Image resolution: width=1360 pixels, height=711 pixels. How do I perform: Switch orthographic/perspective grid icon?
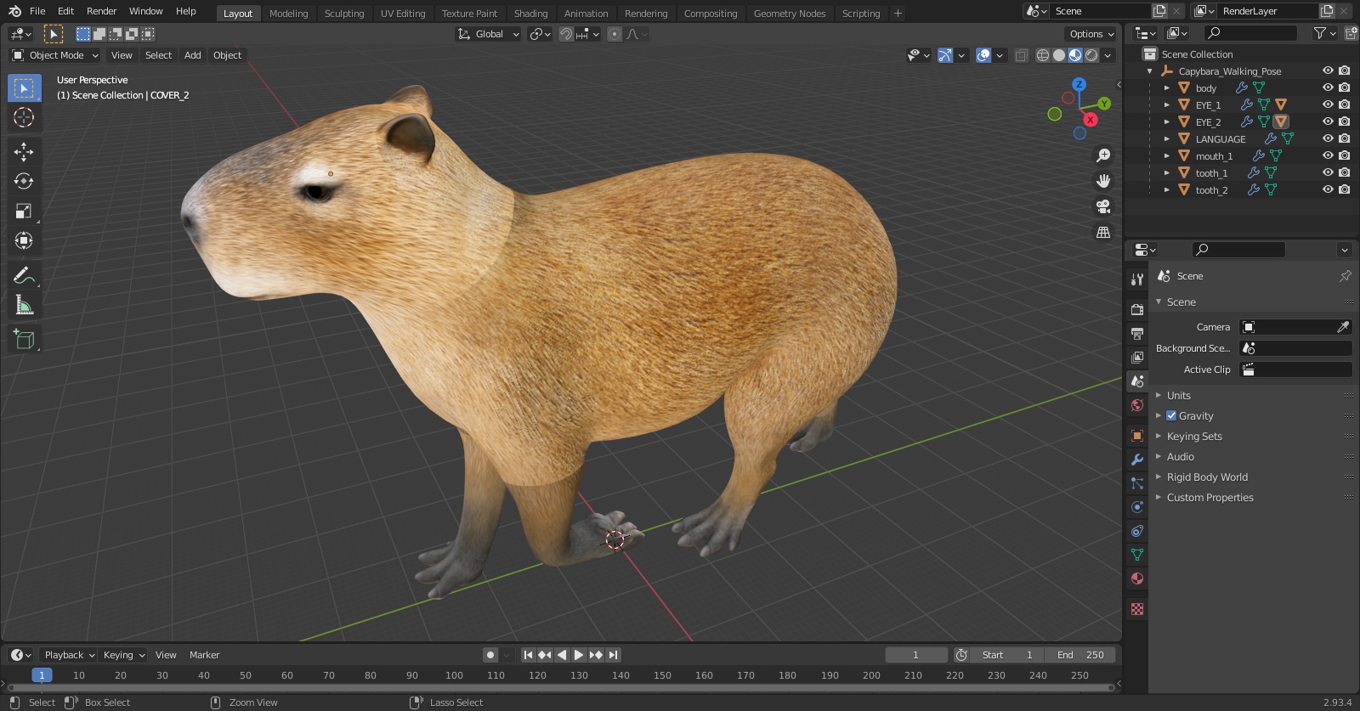[x=1103, y=232]
